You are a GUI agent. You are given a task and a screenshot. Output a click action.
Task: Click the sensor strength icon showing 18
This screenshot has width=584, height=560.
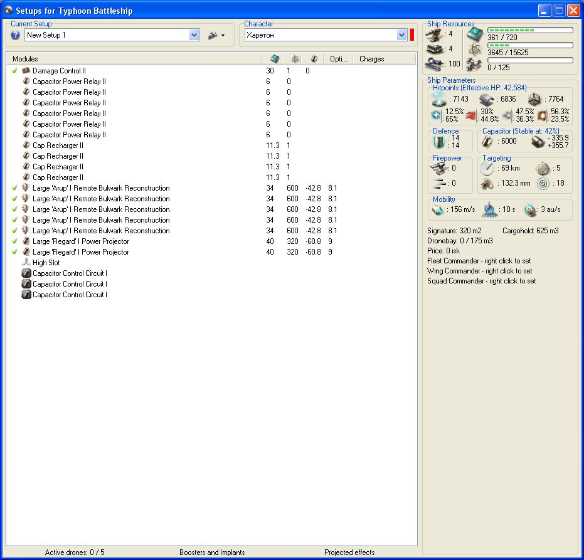click(543, 183)
